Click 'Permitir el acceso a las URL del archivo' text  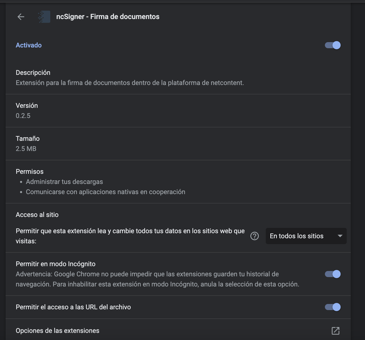point(73,307)
